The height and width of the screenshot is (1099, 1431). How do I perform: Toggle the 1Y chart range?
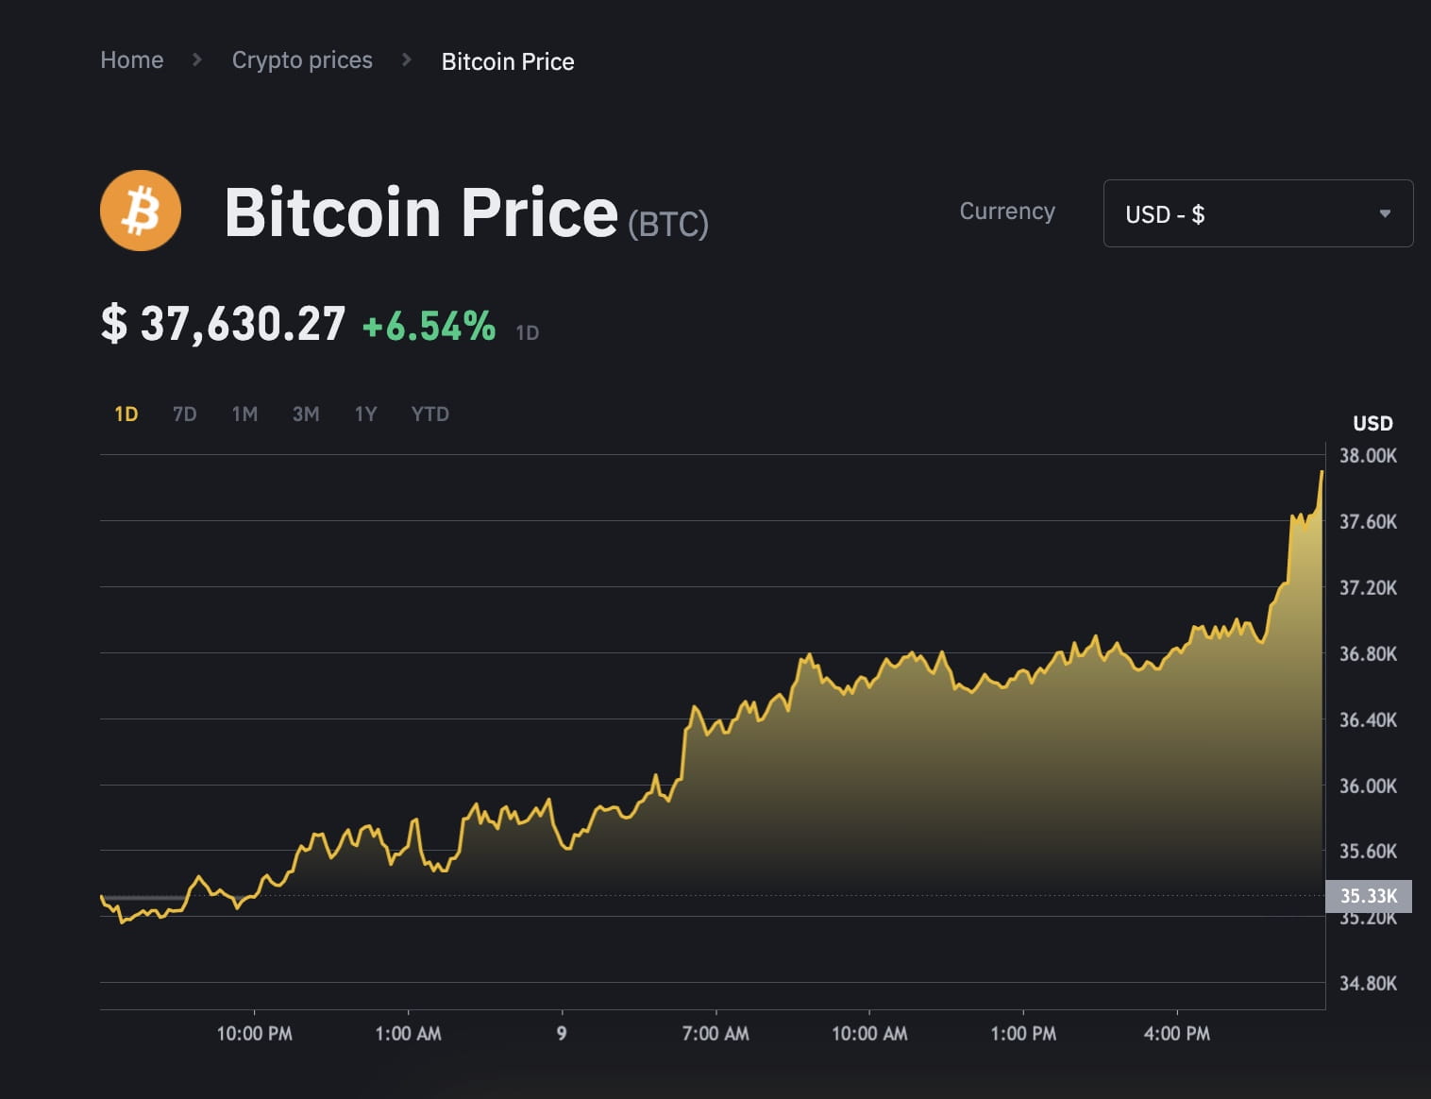point(365,414)
